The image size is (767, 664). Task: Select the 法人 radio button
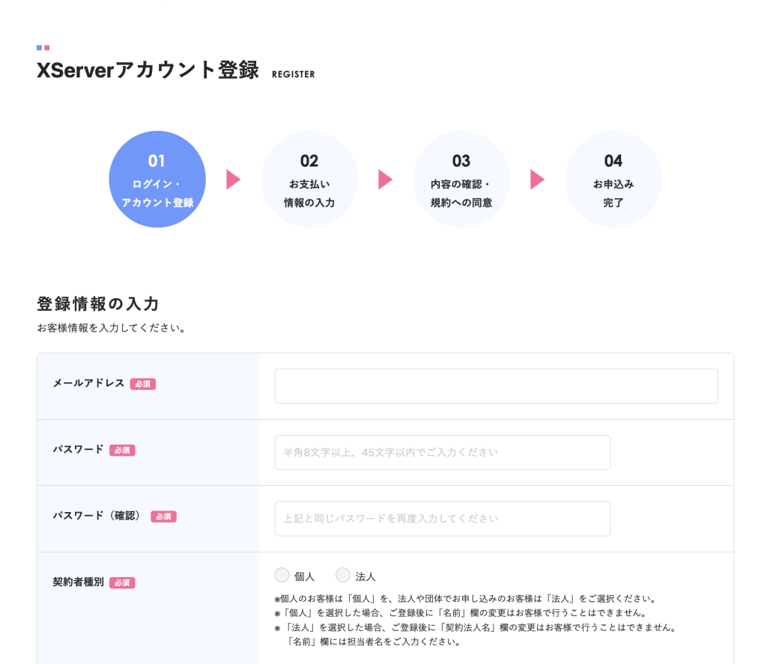tap(343, 575)
